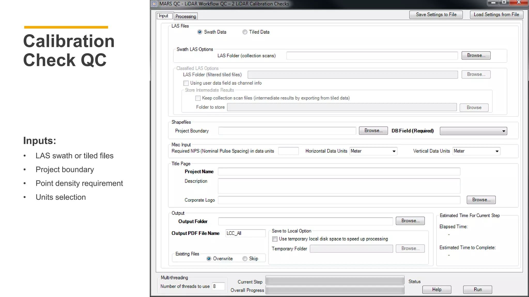
Task: Expand the Vertical Data Units dropdown
Action: 476,151
